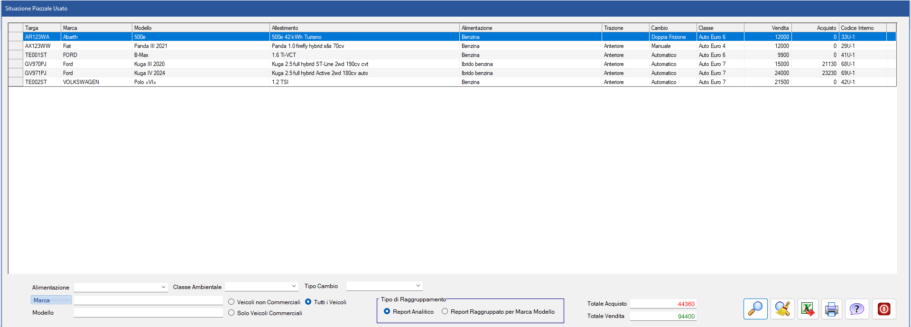Click the Totale Vendita green value field
This screenshot has height=327, width=911.
coord(663,316)
